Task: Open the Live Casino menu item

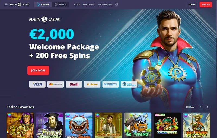Action: point(89,4)
